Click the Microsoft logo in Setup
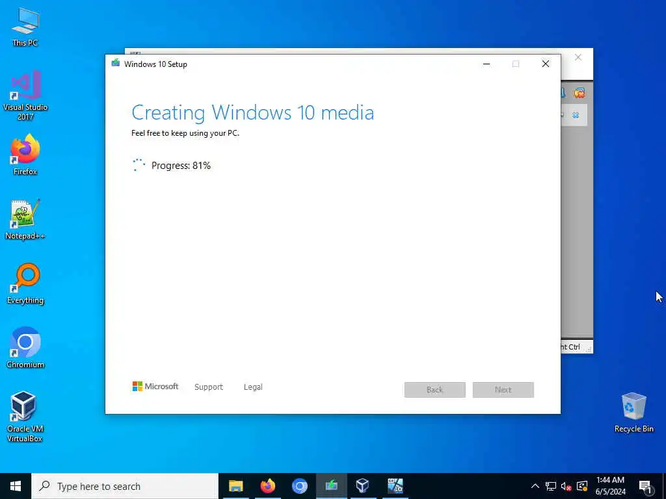This screenshot has width=666, height=499. pos(155,387)
